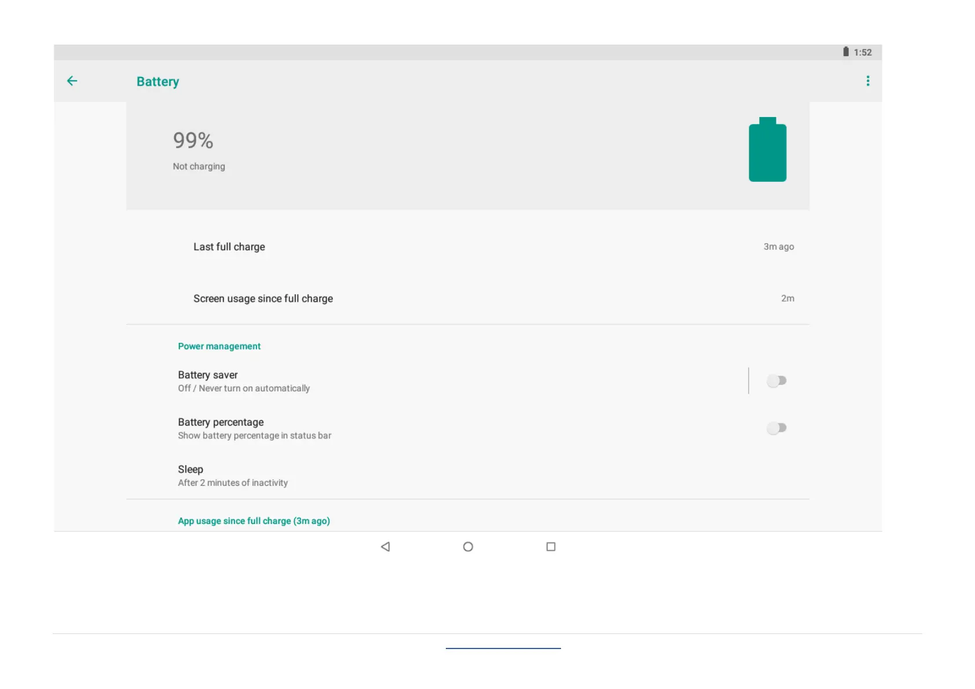Tap the App usage since full charge header
The image size is (975, 689).
[254, 521]
